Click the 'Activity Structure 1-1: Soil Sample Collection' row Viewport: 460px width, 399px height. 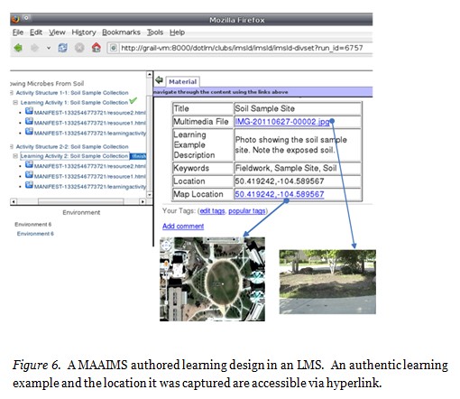click(x=72, y=93)
